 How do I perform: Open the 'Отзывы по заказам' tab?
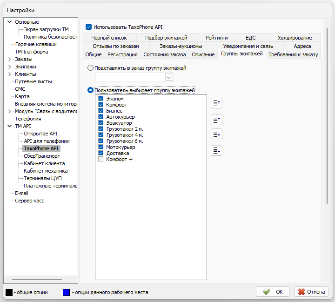(116, 46)
